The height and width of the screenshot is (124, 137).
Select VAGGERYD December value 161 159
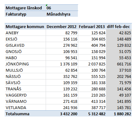(70, 95)
